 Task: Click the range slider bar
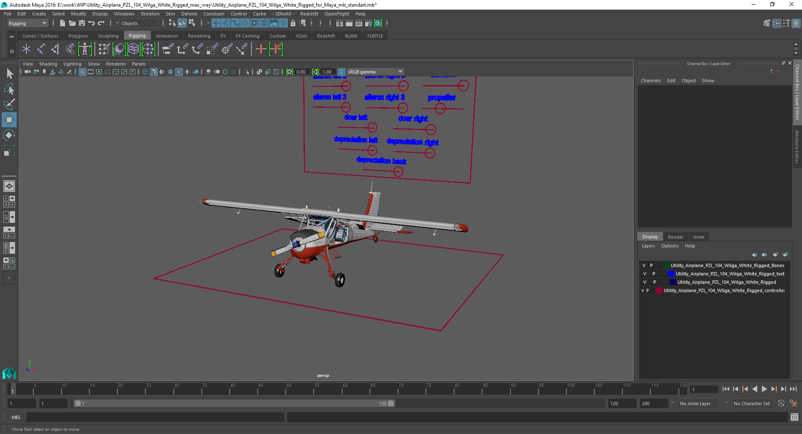pyautogui.click(x=234, y=404)
